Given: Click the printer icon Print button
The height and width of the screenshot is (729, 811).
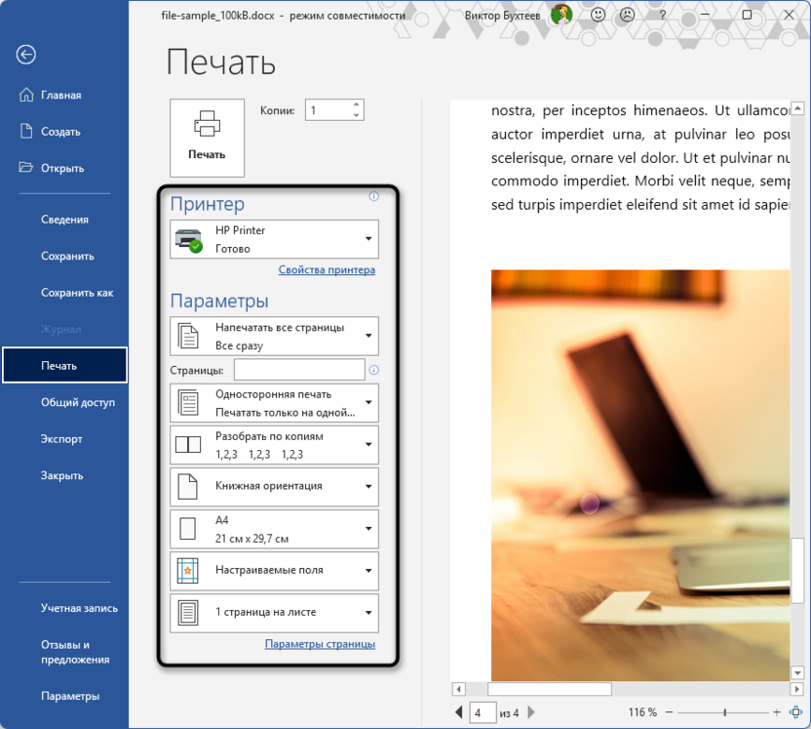Looking at the screenshot, I should coord(207,138).
